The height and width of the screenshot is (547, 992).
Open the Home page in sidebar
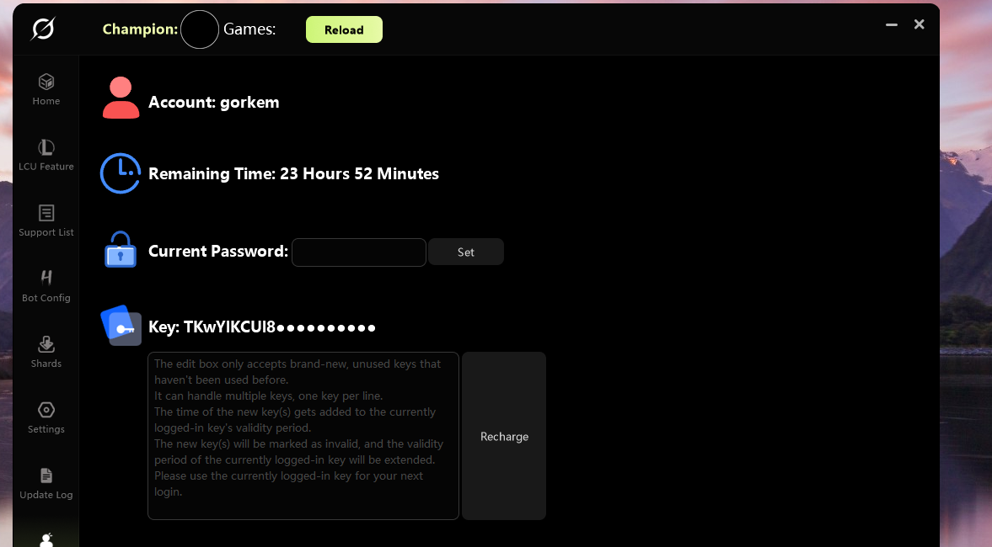click(46, 88)
